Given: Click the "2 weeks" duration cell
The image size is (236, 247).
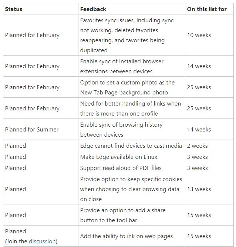Looking at the screenshot, I should pyautogui.click(x=197, y=146).
